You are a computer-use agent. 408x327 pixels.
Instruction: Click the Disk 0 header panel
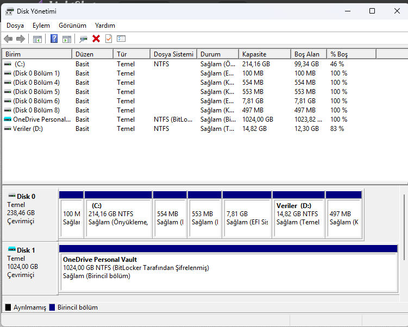30,215
